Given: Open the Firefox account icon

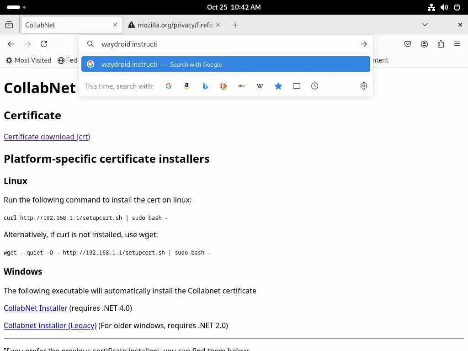Looking at the screenshot, I should pos(424,44).
